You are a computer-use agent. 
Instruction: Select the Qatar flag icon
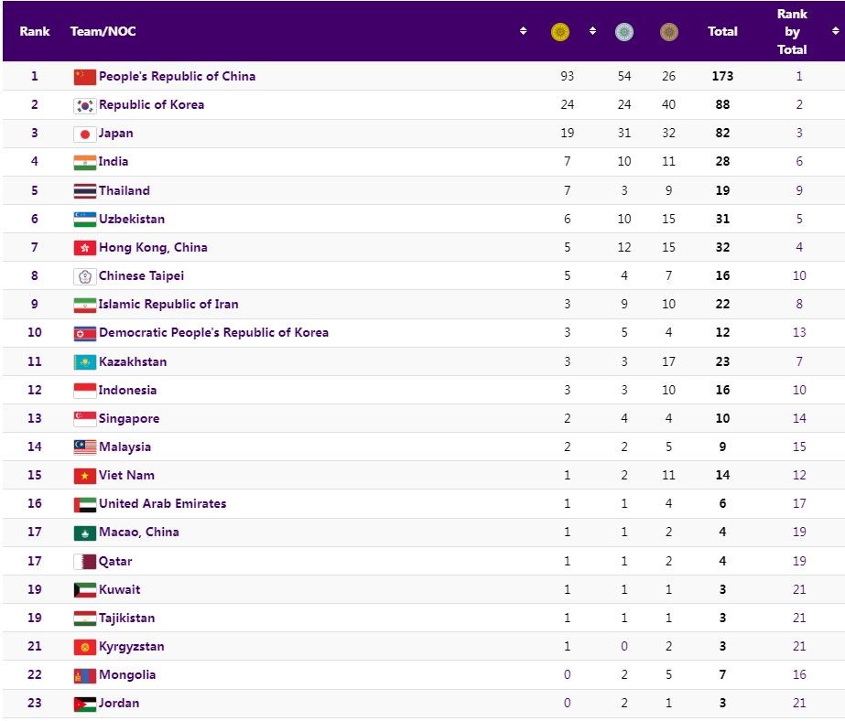coord(84,562)
